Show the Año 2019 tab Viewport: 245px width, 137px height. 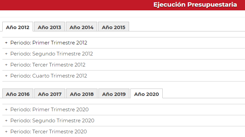pos(114,94)
